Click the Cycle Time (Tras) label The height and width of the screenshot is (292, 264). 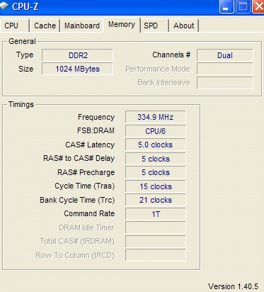tap(85, 186)
